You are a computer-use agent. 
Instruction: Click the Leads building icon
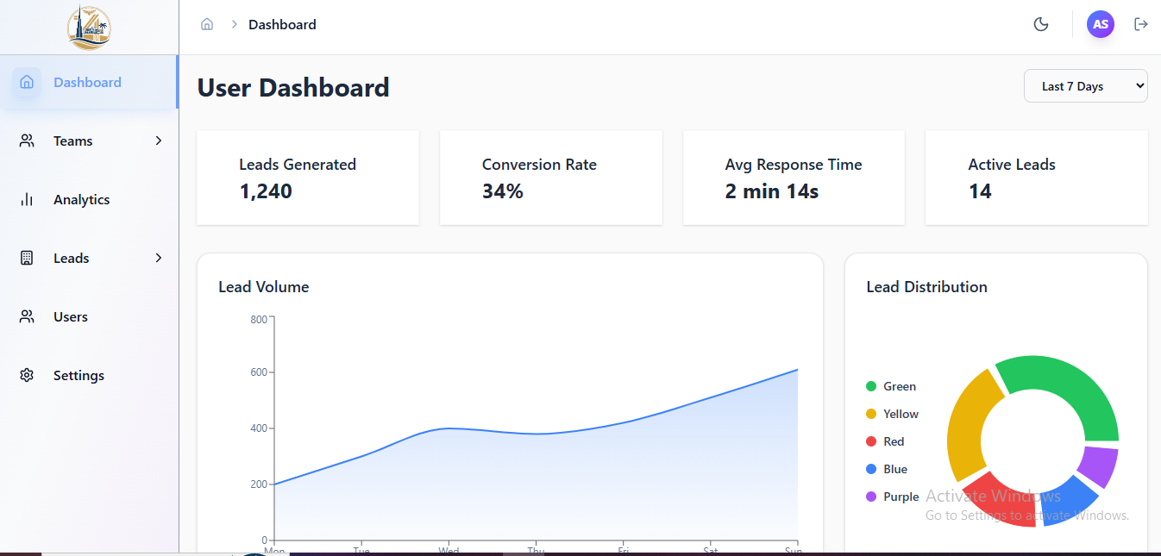27,259
